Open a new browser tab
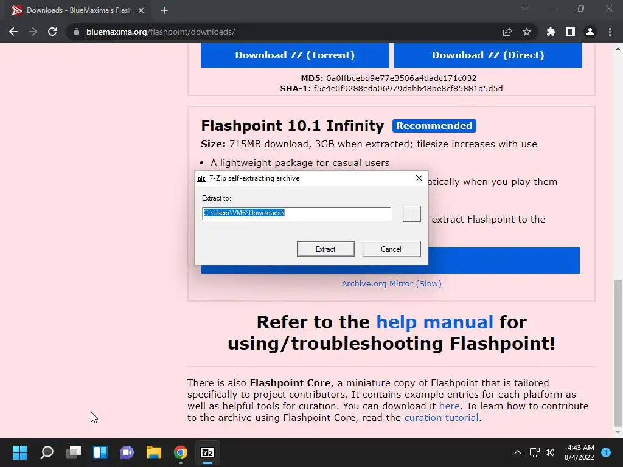This screenshot has width=623, height=467. point(164,10)
